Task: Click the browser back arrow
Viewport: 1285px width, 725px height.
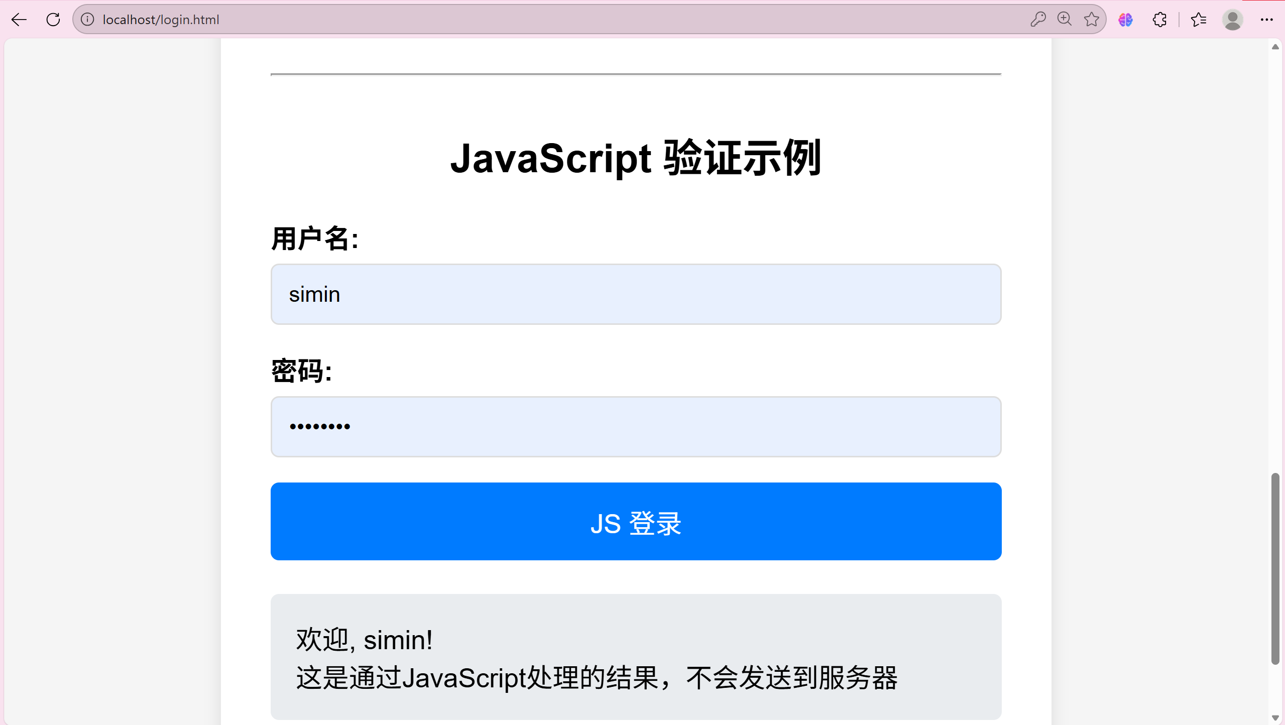Action: 19,20
